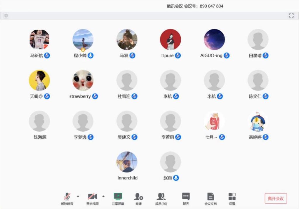This screenshot has height=209, width=299.
Task: Open meeting settings (设置)
Action: click(232, 198)
